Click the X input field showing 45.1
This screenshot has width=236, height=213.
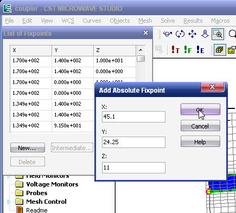133,117
